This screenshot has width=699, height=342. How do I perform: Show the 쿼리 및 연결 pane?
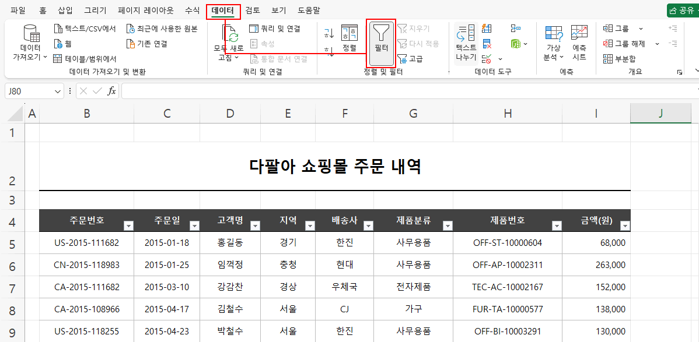coord(275,29)
